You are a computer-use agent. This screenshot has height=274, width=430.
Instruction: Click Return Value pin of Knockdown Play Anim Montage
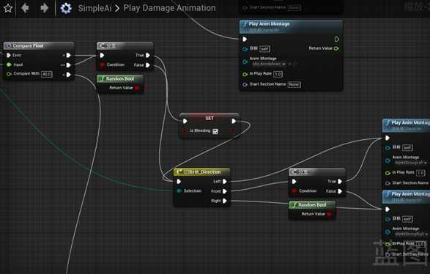[336, 48]
